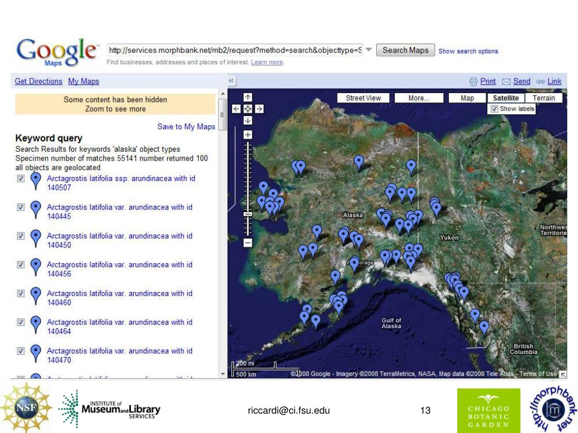Screen dimensions: 578x433
Task: Uncheck checkbox for specimen id 140445
Action: pyautogui.click(x=21, y=207)
